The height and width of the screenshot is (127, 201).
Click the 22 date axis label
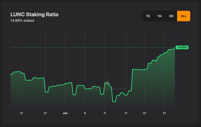[x=144, y=113]
